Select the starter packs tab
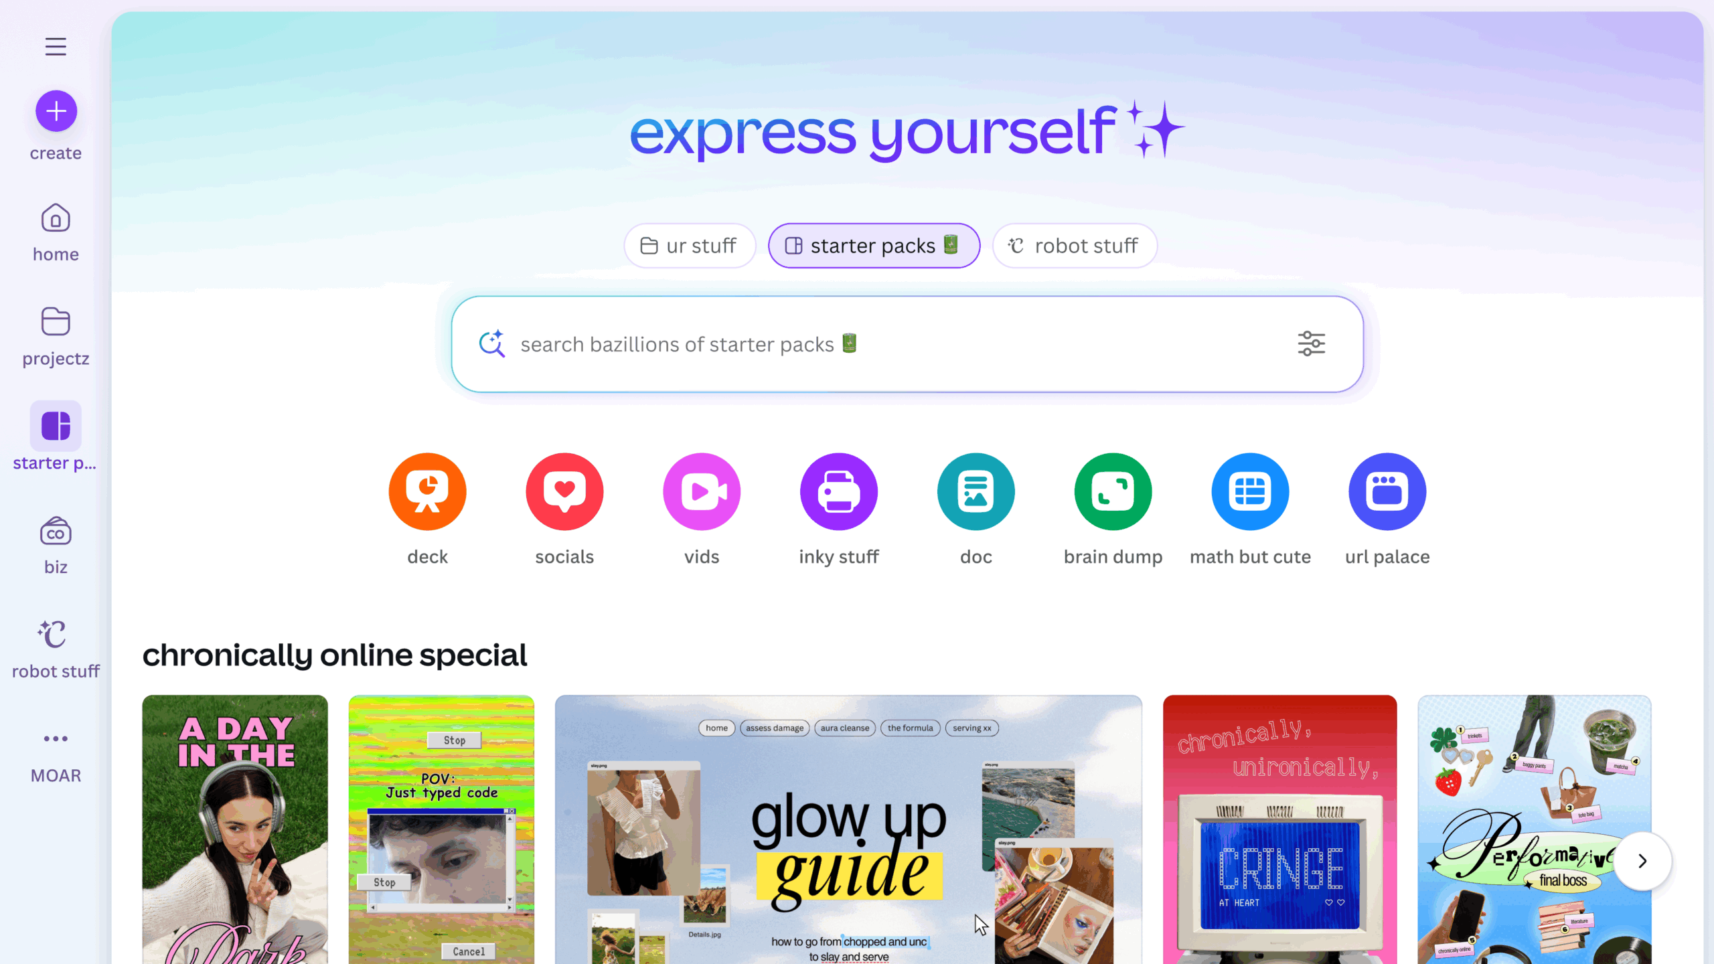The height and width of the screenshot is (964, 1714). tap(874, 246)
